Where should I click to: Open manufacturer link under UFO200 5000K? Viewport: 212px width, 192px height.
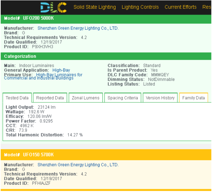tap(78, 28)
